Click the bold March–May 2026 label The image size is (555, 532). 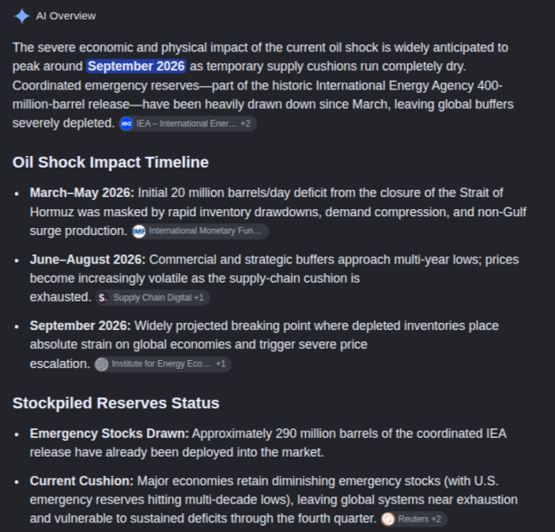(x=82, y=193)
